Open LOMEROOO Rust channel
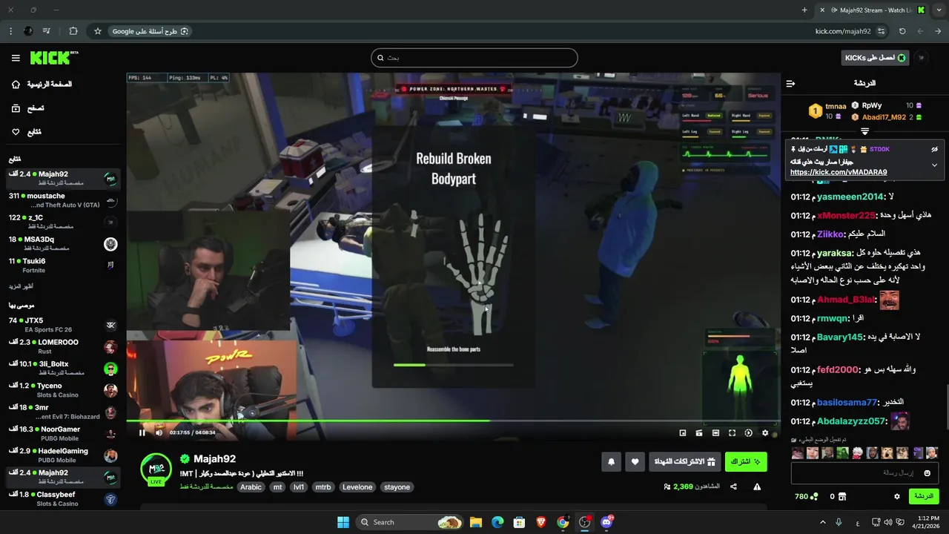The height and width of the screenshot is (534, 949). [x=62, y=346]
